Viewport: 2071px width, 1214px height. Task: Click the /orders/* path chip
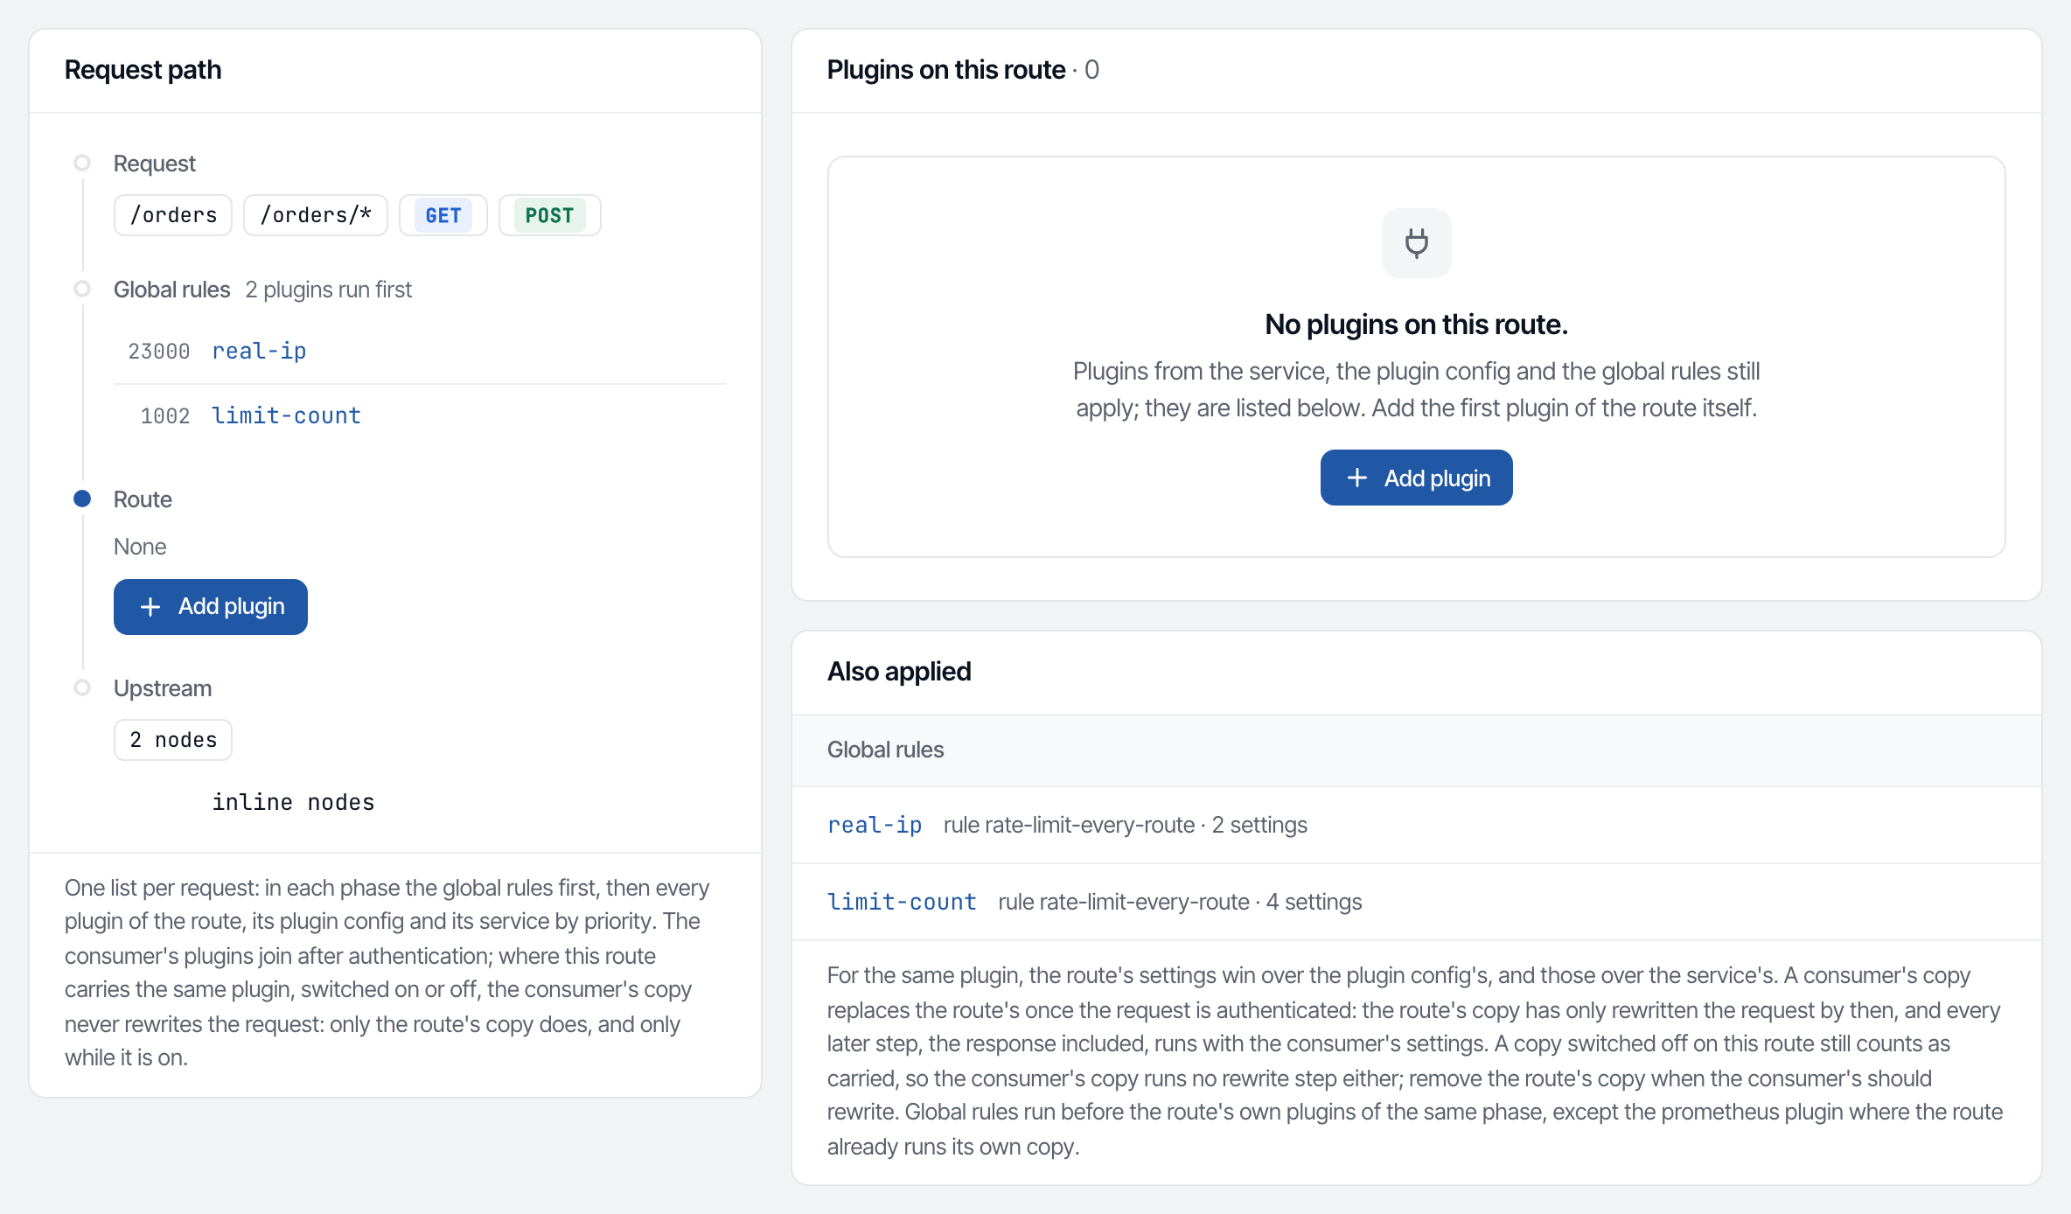[316, 215]
